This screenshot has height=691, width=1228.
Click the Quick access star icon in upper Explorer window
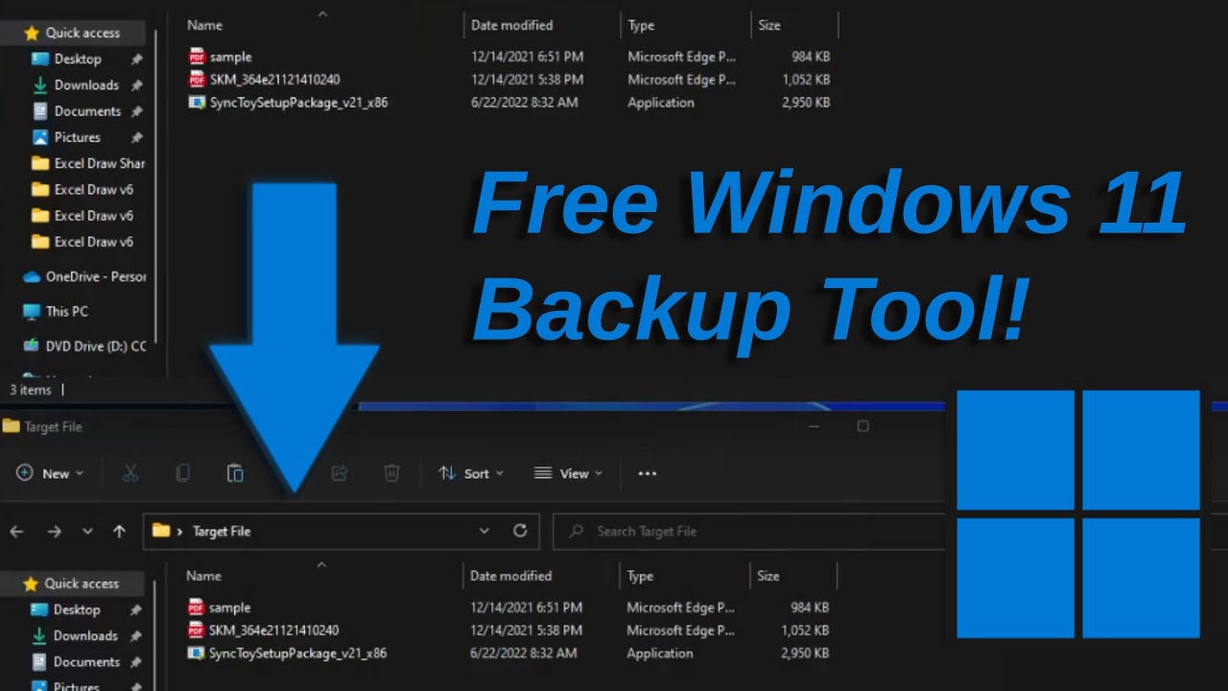(x=32, y=33)
